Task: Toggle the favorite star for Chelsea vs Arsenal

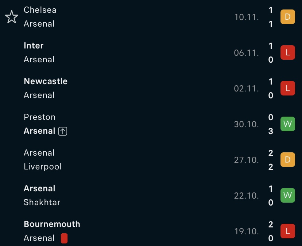Action: coord(12,17)
